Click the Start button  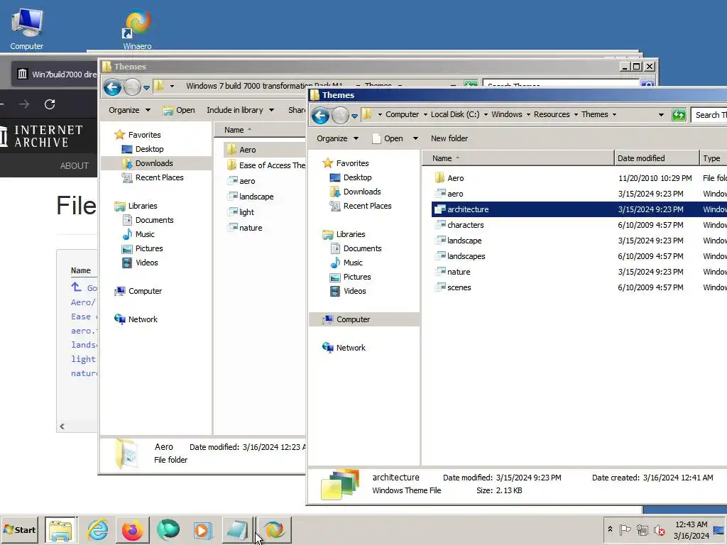[x=19, y=529]
